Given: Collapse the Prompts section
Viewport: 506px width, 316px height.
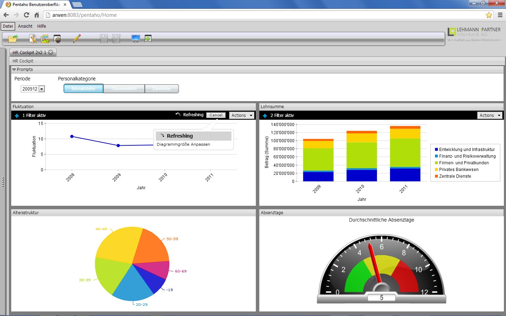Looking at the screenshot, I should (14, 70).
